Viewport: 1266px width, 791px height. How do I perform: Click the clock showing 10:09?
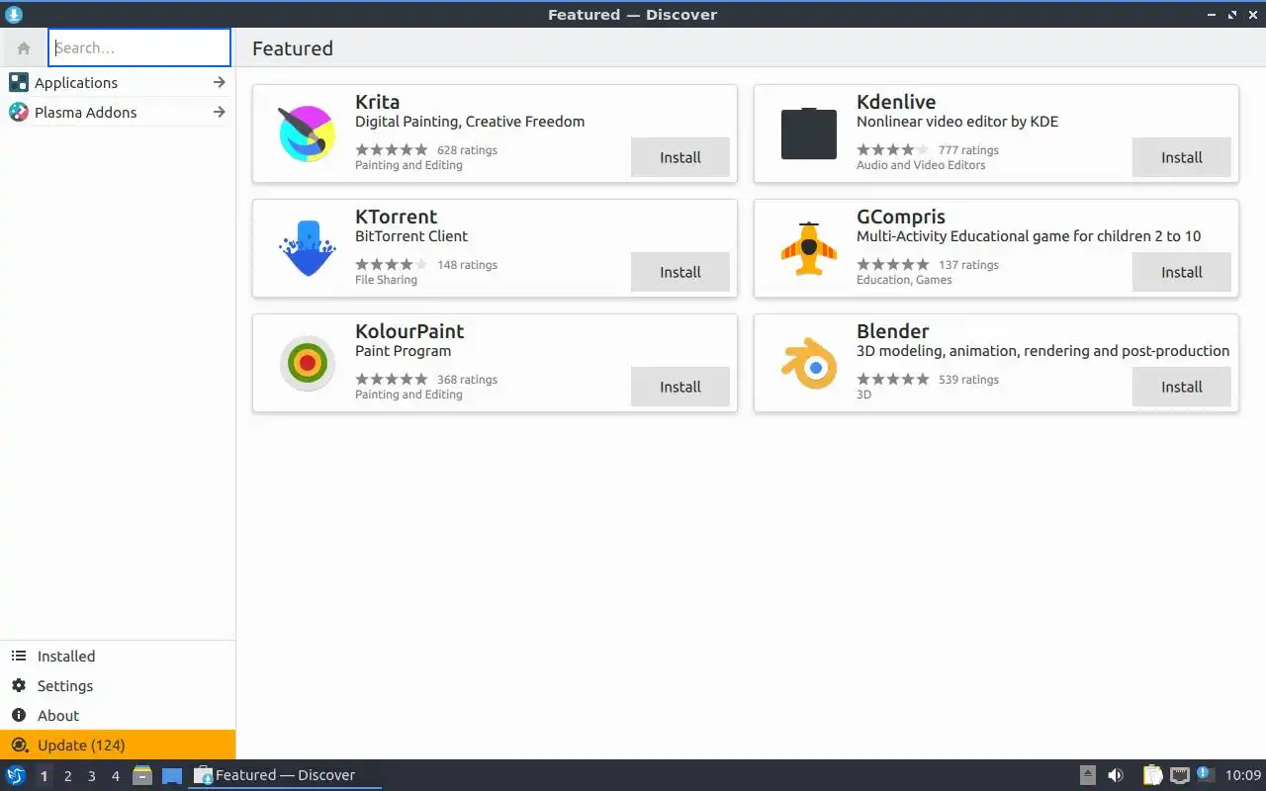click(x=1243, y=775)
